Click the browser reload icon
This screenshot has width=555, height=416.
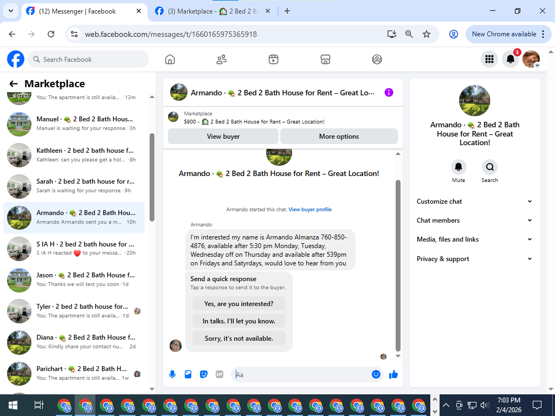(x=51, y=34)
